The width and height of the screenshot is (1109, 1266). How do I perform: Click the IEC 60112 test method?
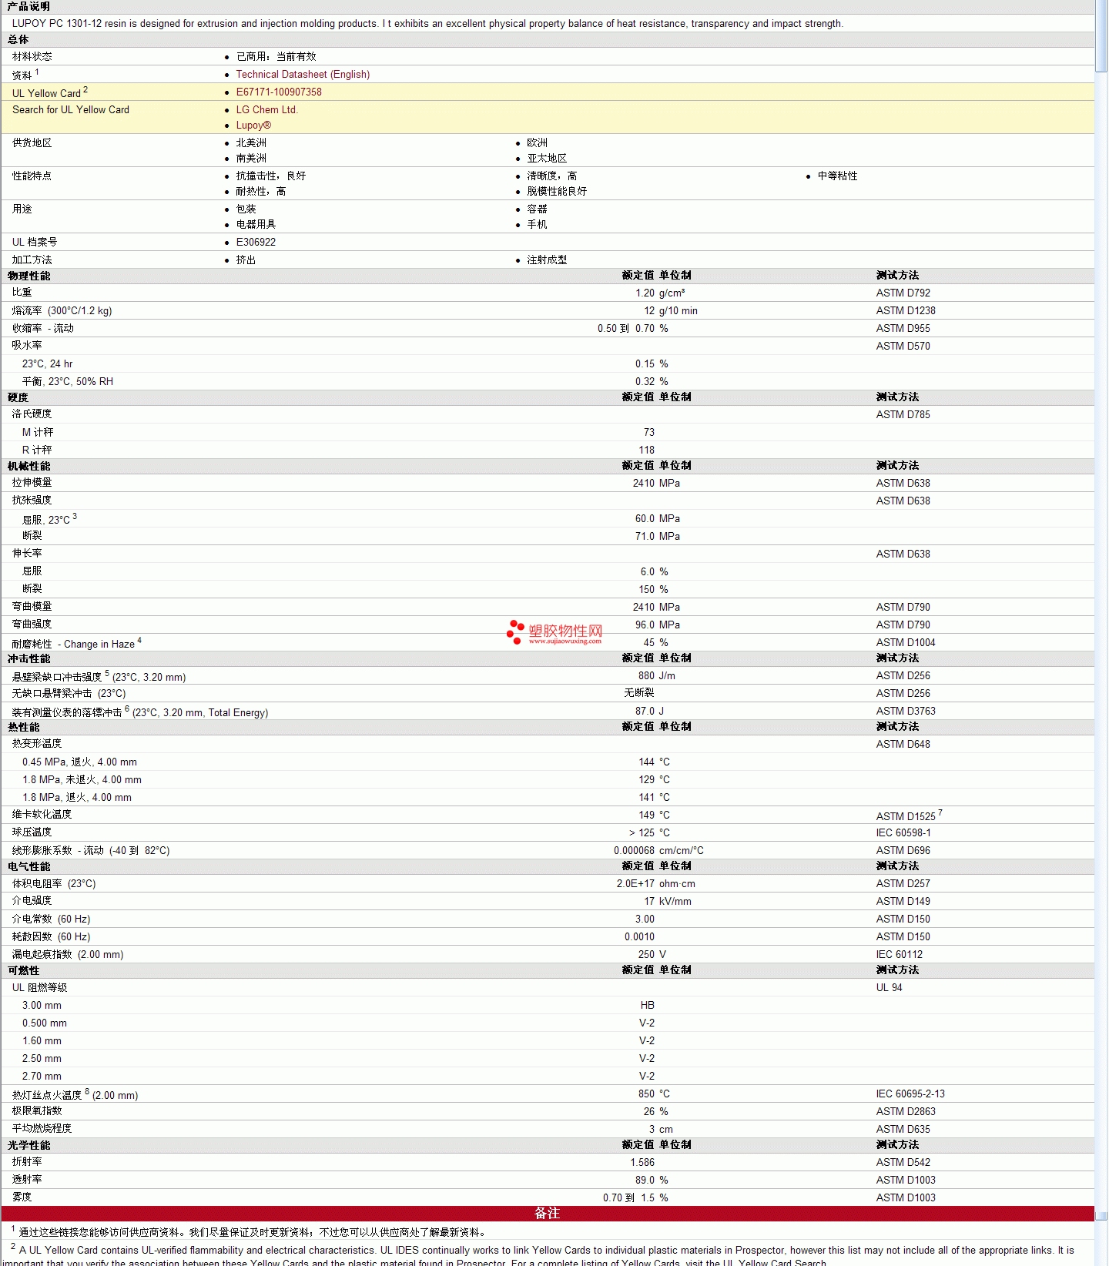(x=899, y=955)
